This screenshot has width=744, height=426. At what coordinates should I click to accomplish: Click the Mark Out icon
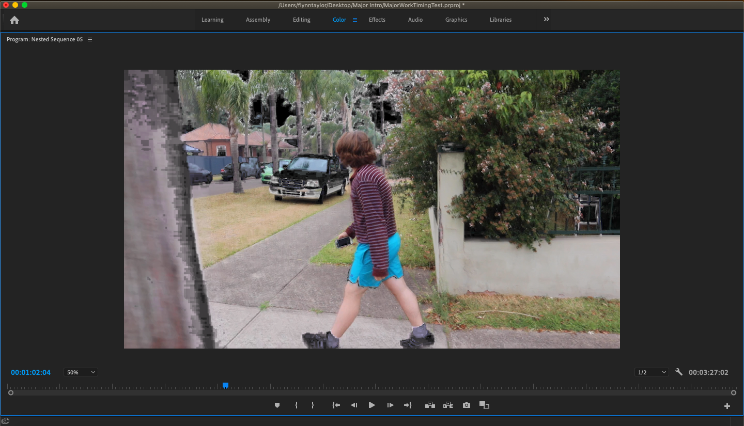click(x=313, y=405)
